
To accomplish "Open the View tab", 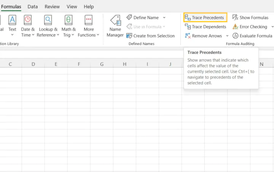I will pyautogui.click(x=72, y=6).
